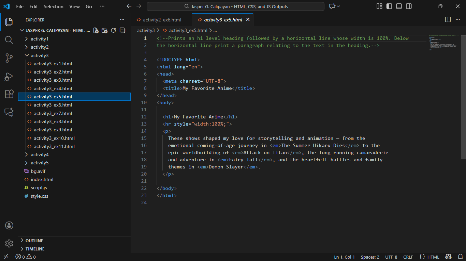Open Source Control view

9,58
